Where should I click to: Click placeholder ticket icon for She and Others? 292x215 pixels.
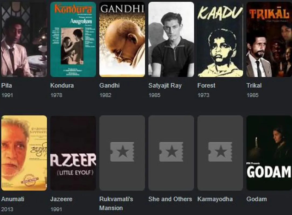(171, 152)
